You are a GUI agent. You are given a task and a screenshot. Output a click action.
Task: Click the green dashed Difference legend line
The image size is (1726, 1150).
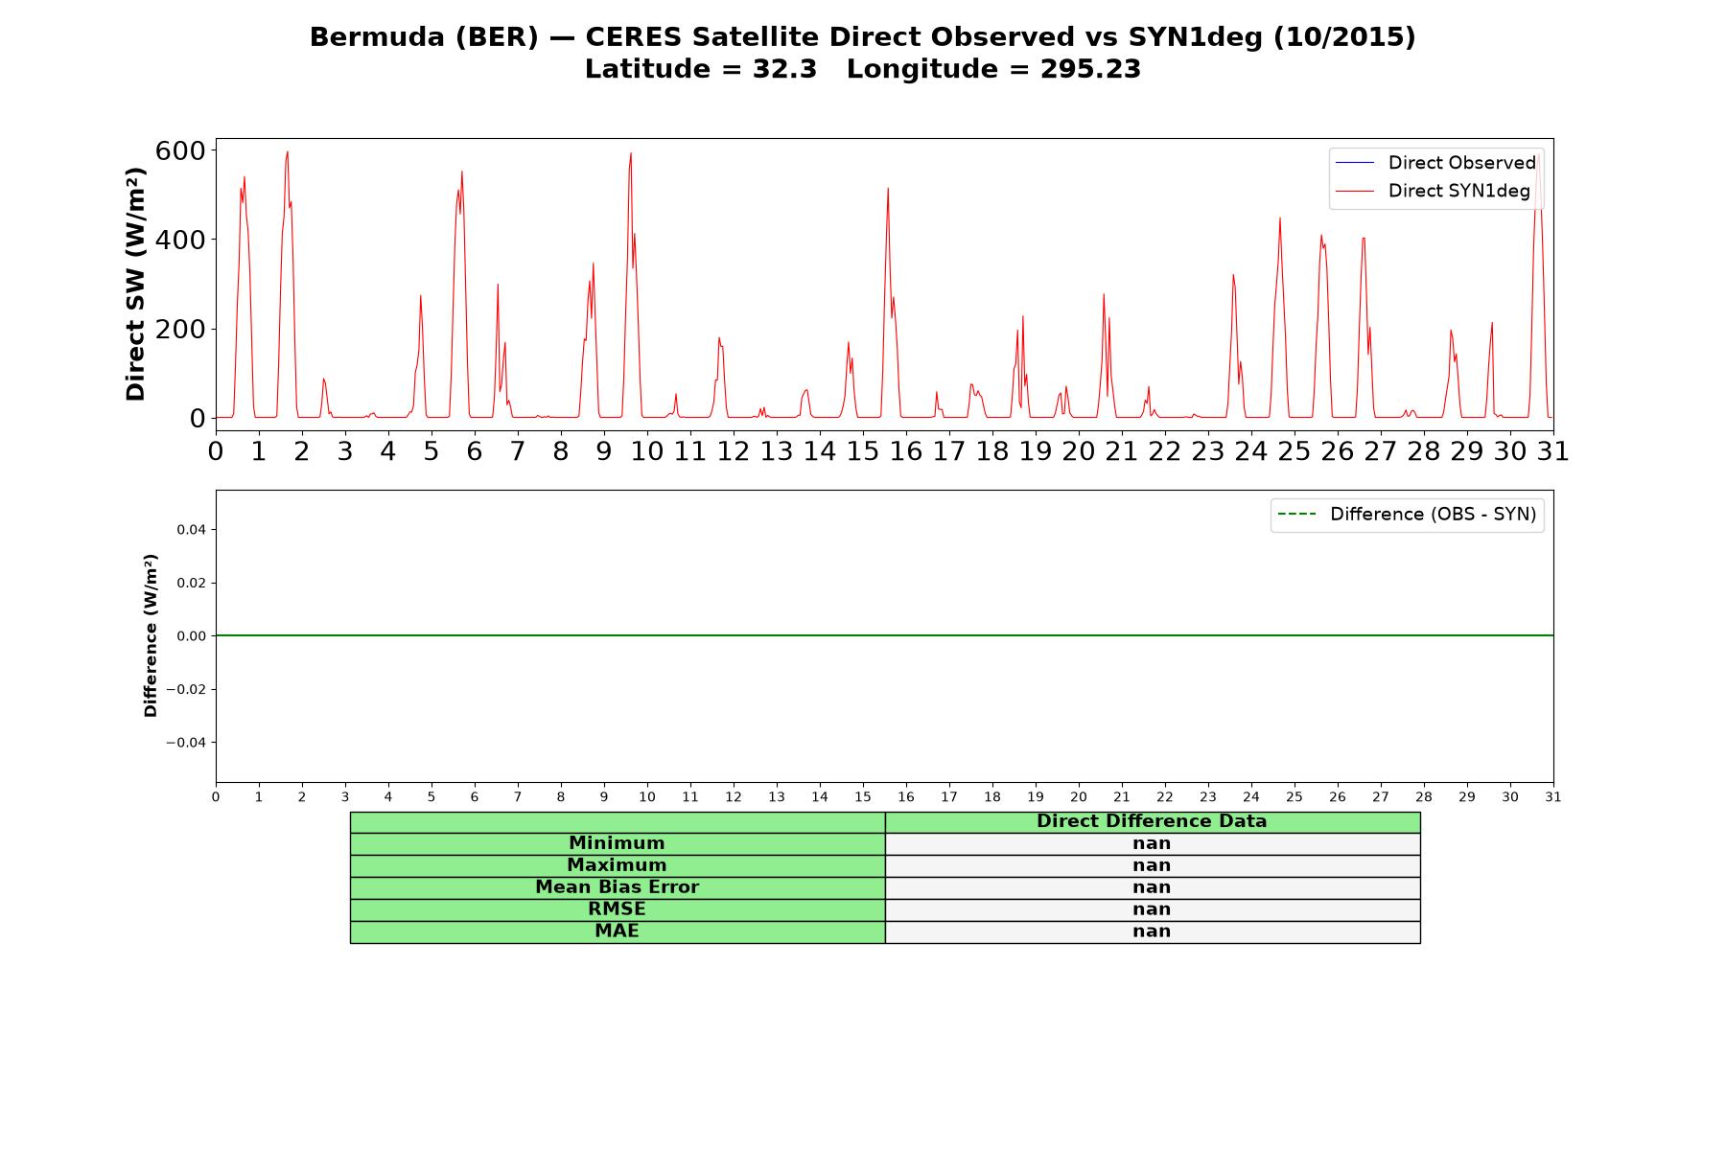[1296, 515]
